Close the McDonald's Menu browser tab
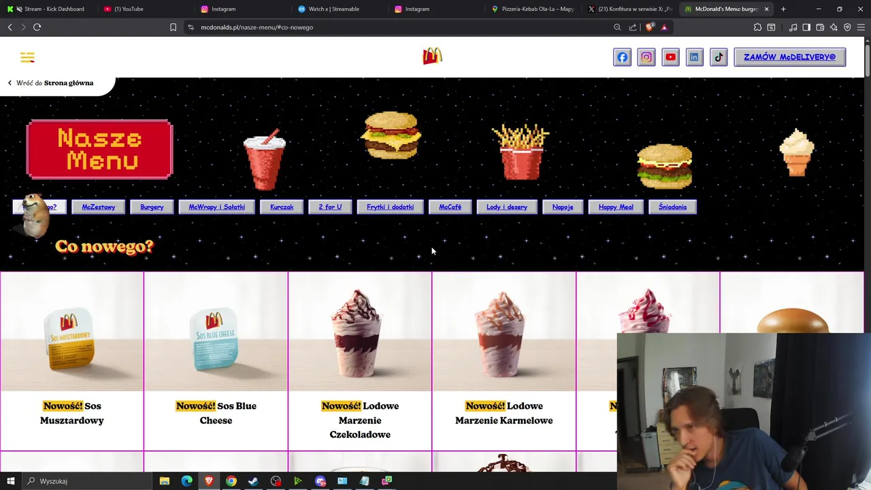 766,9
